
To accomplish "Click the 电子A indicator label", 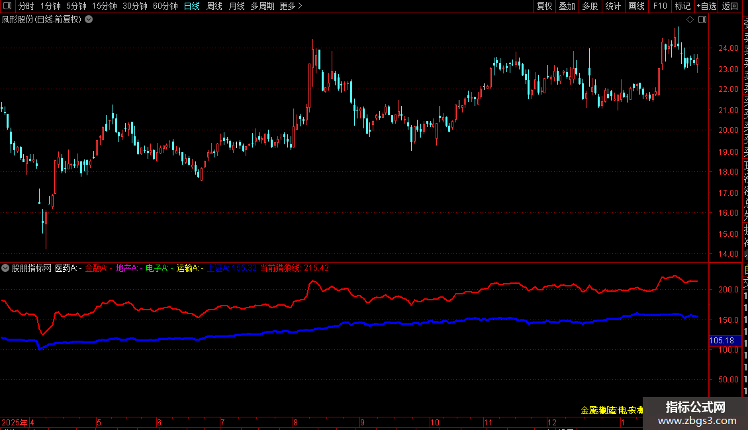I will pos(160,268).
